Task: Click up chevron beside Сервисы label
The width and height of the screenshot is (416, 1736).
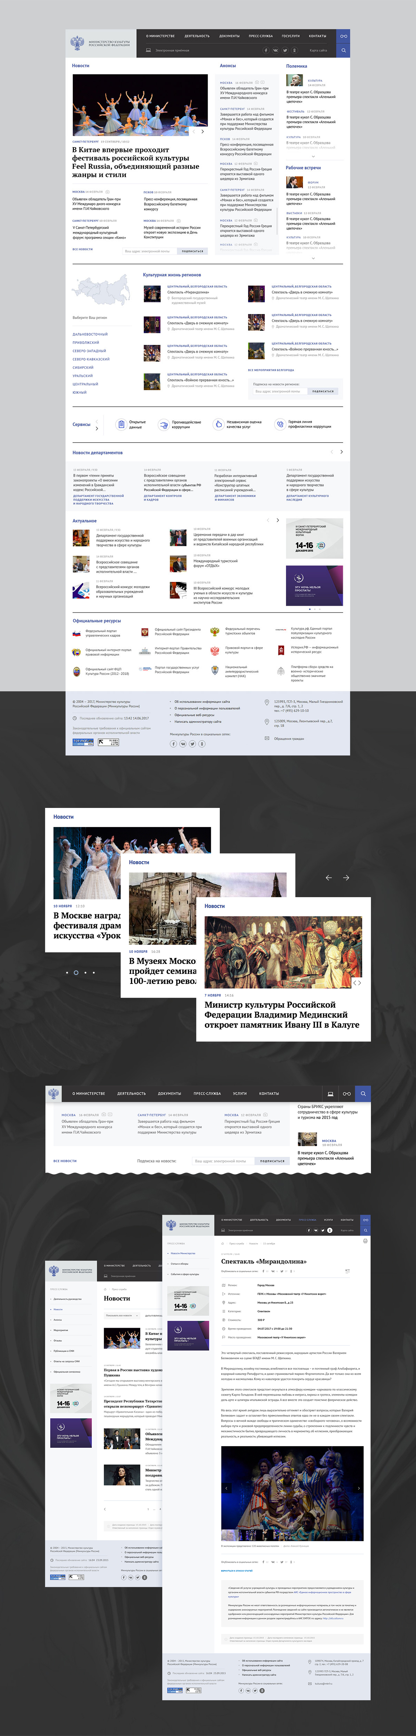Action: click(97, 421)
